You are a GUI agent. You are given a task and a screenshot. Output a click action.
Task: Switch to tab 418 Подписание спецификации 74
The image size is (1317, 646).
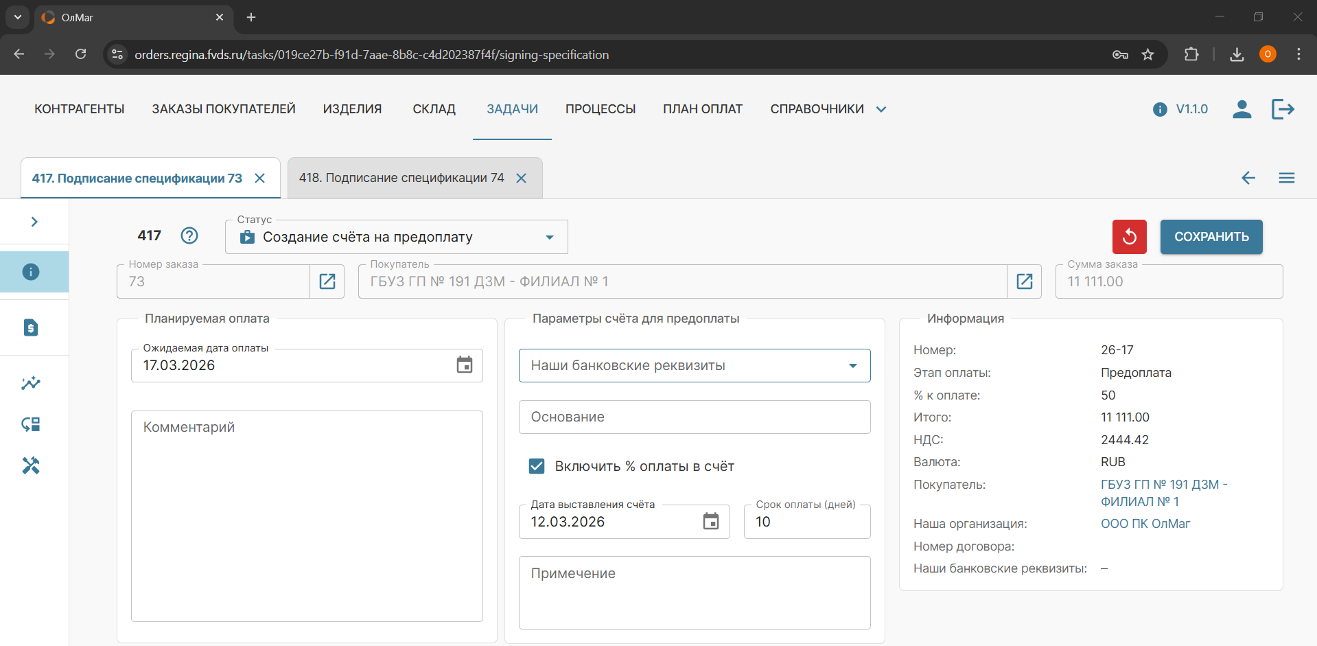(401, 178)
